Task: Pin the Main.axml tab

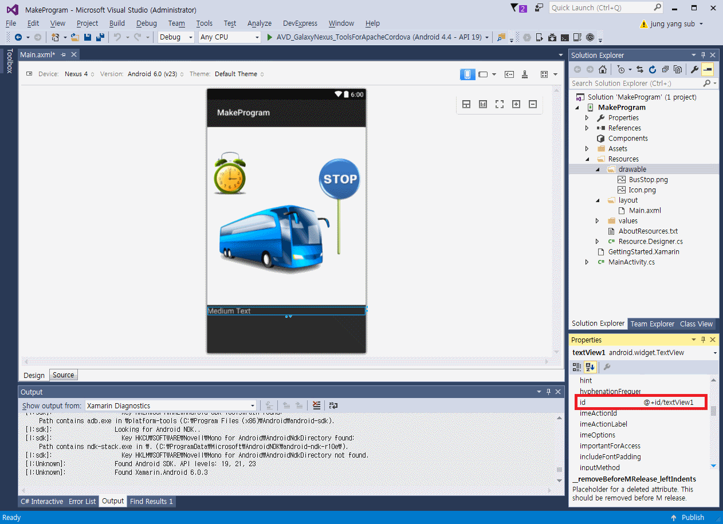Action: [x=64, y=54]
